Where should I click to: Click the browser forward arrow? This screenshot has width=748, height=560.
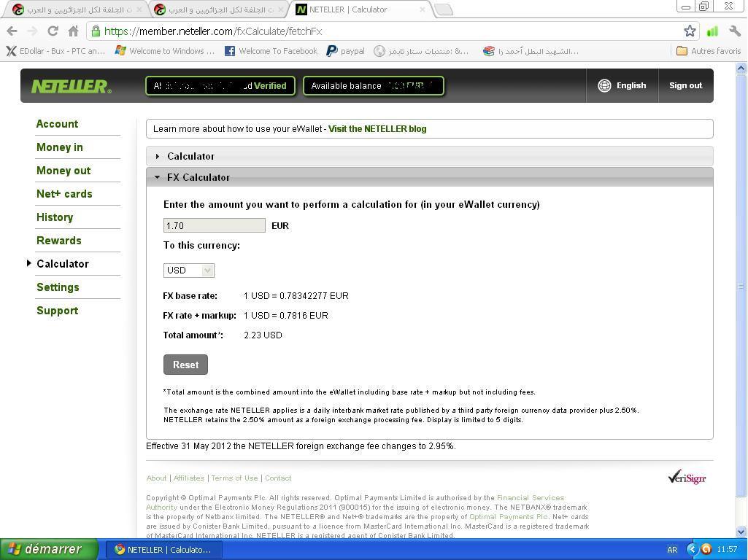[32, 31]
